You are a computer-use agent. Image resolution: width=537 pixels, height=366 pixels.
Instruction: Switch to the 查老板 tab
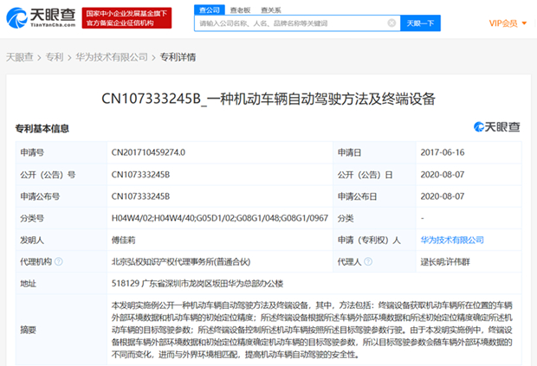tap(240, 10)
